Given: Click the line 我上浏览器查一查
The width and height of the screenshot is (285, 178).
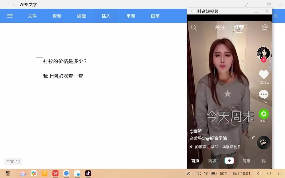Looking at the screenshot, I should point(63,76).
